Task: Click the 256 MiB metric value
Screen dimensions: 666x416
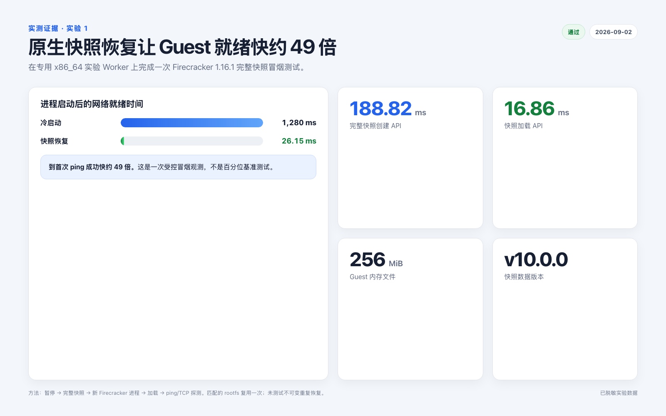Action: click(x=376, y=260)
